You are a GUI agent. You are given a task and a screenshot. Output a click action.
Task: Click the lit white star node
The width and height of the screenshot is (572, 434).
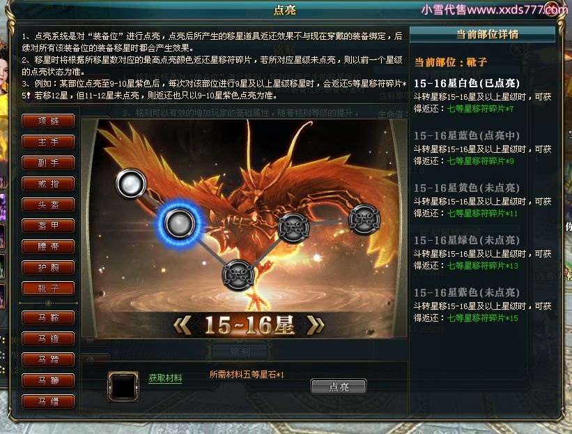pos(131,184)
